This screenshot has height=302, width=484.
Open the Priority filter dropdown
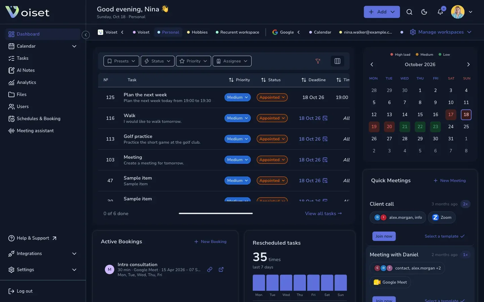194,61
